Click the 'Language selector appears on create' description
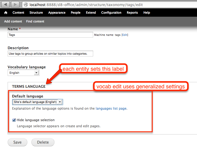The image size is (197, 150). pyautogui.click(x=59, y=126)
